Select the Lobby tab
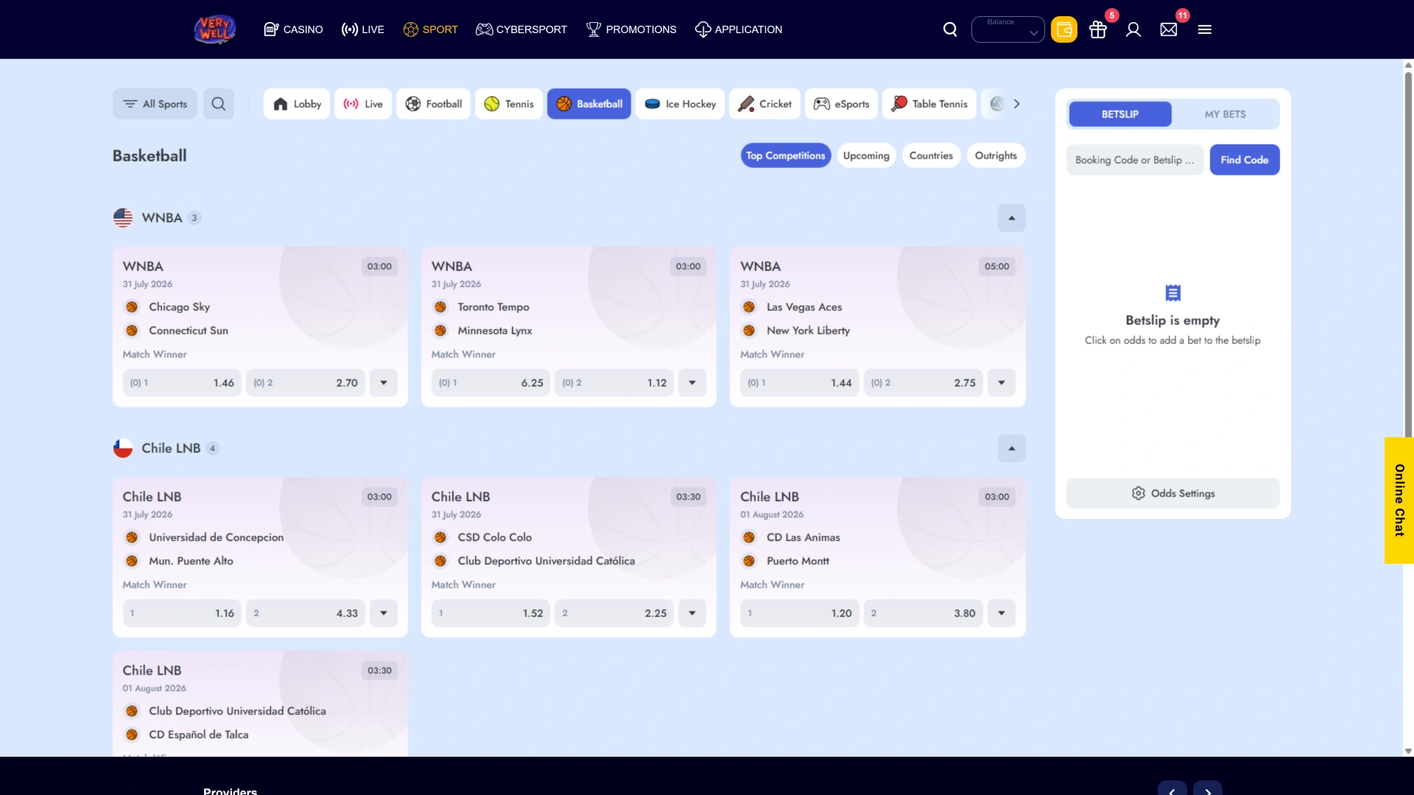The height and width of the screenshot is (795, 1414). [x=297, y=104]
